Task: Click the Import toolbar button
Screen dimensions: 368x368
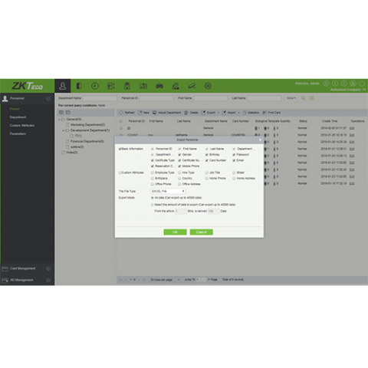Action: 229,113
